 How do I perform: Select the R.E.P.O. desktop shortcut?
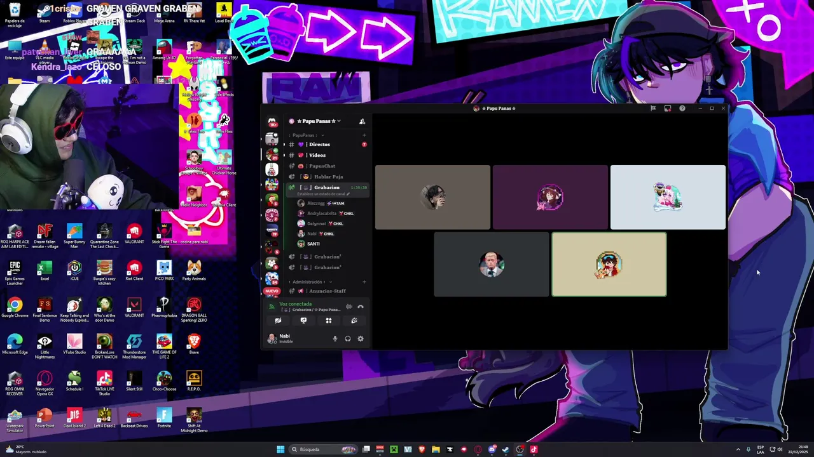(194, 381)
